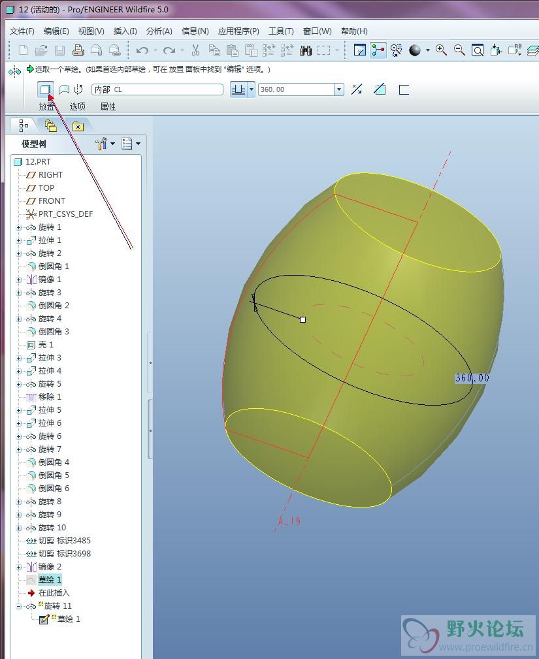Click the 360.00 angle value field
Screen dimensions: 539x659
click(x=296, y=89)
